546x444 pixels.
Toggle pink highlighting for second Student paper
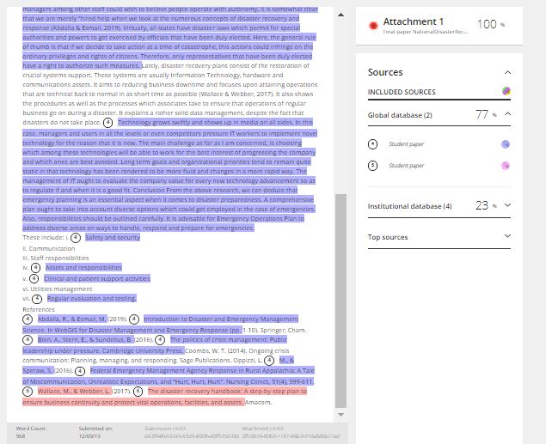coord(506,166)
